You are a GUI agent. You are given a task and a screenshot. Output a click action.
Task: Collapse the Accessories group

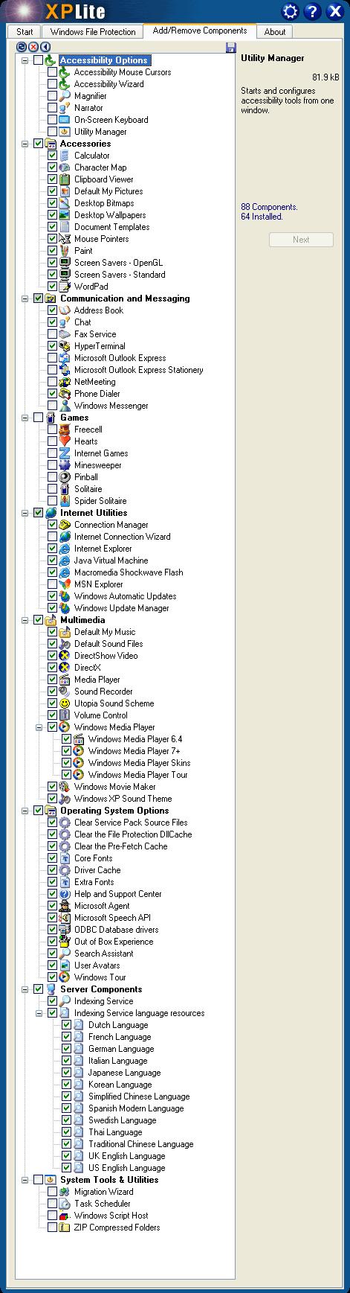point(25,144)
